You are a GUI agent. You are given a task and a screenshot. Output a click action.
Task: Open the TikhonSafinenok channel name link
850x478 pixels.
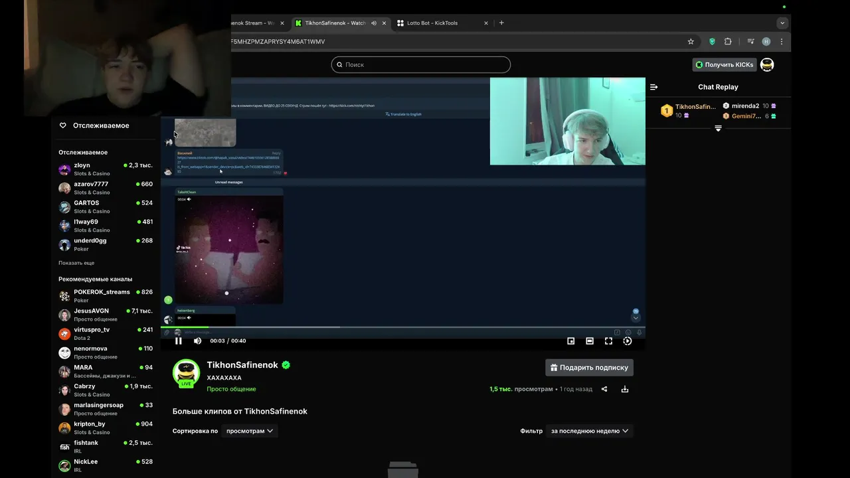pyautogui.click(x=242, y=365)
